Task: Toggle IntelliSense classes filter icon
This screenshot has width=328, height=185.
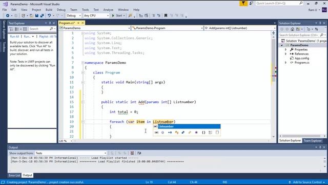Action: pos(176,133)
